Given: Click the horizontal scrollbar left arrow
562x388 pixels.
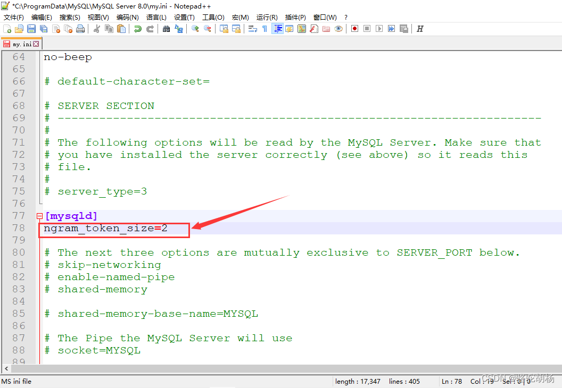Looking at the screenshot, I should pos(6,368).
